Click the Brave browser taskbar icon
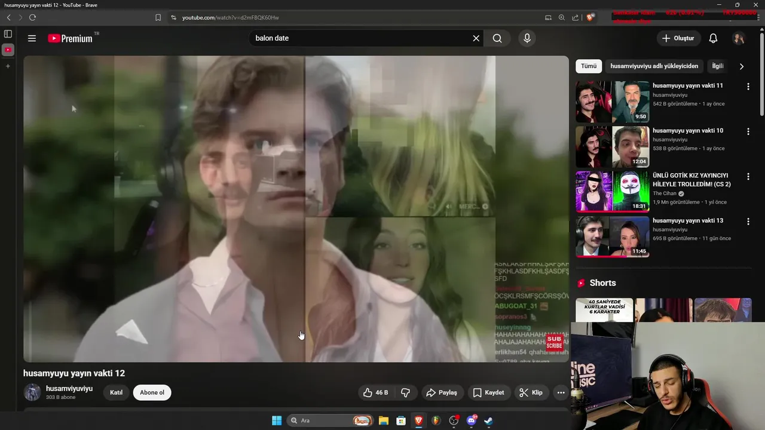 418,420
